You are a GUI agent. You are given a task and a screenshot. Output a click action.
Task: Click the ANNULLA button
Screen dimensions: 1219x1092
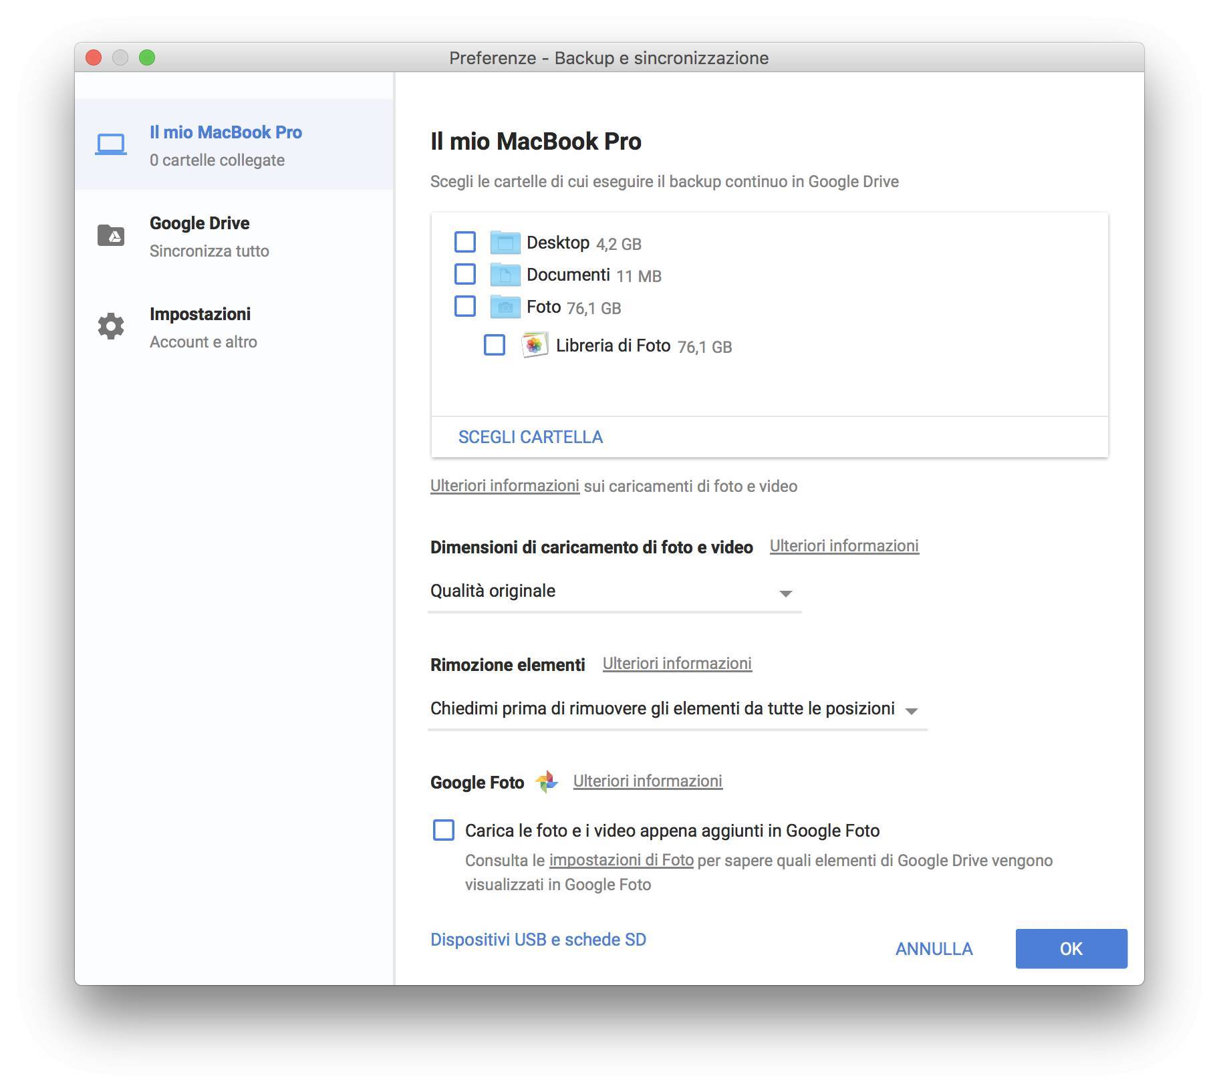pos(934,949)
